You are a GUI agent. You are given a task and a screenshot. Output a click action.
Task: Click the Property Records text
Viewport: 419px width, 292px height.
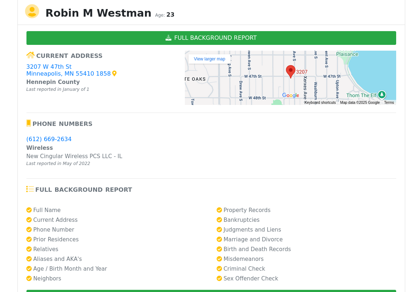tap(247, 210)
